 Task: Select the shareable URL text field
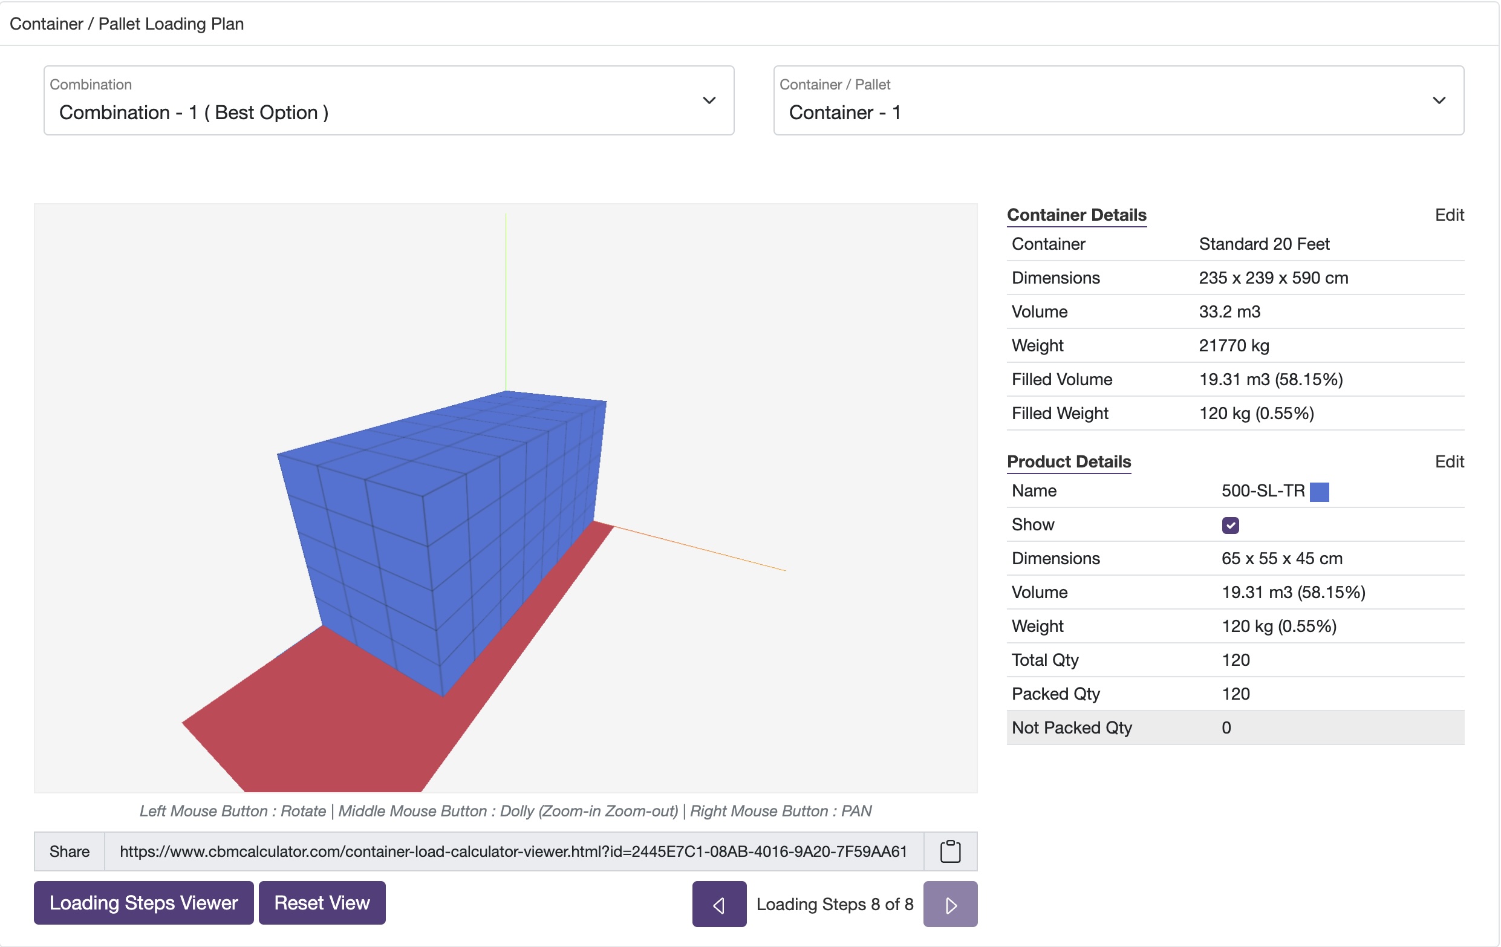511,851
